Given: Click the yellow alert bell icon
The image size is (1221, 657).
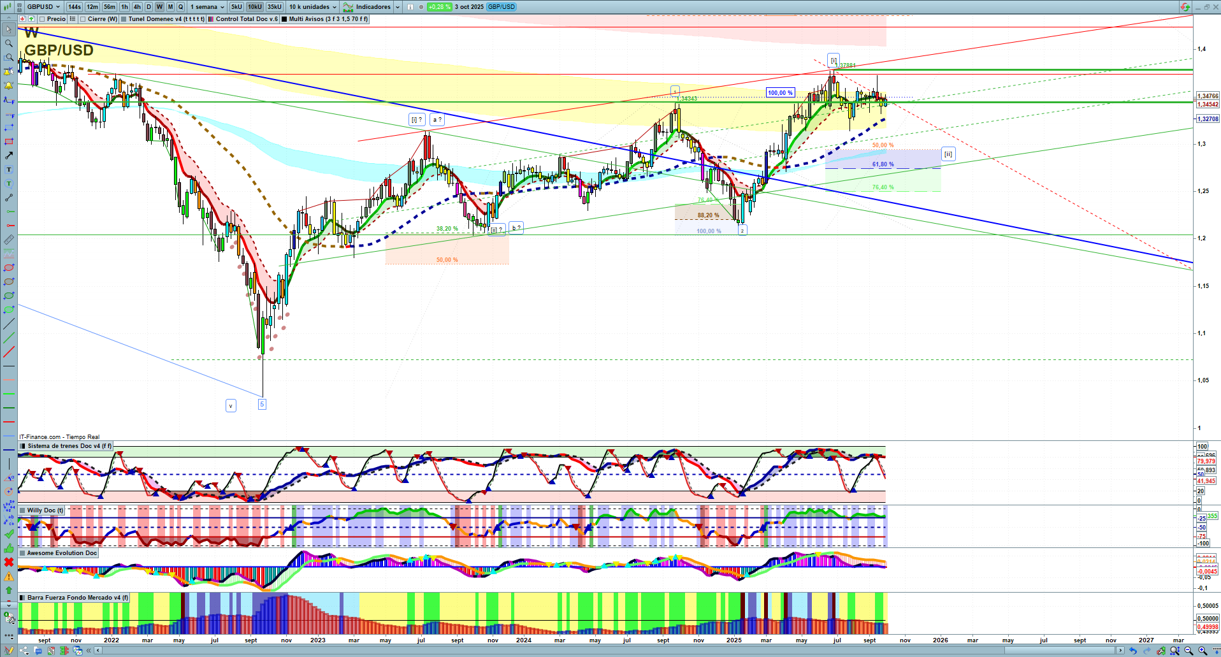Looking at the screenshot, I should 9,85.
